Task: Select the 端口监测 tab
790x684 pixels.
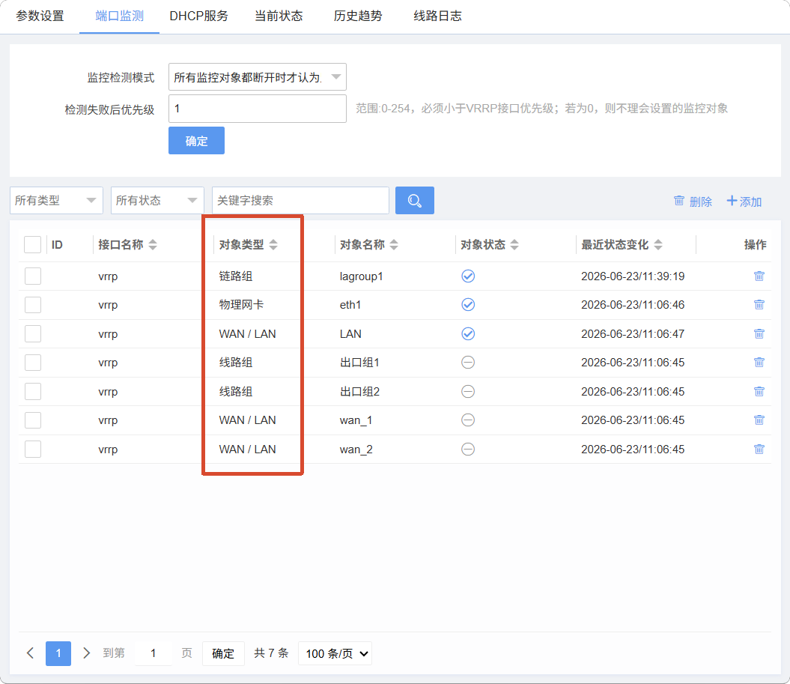Action: coord(119,16)
